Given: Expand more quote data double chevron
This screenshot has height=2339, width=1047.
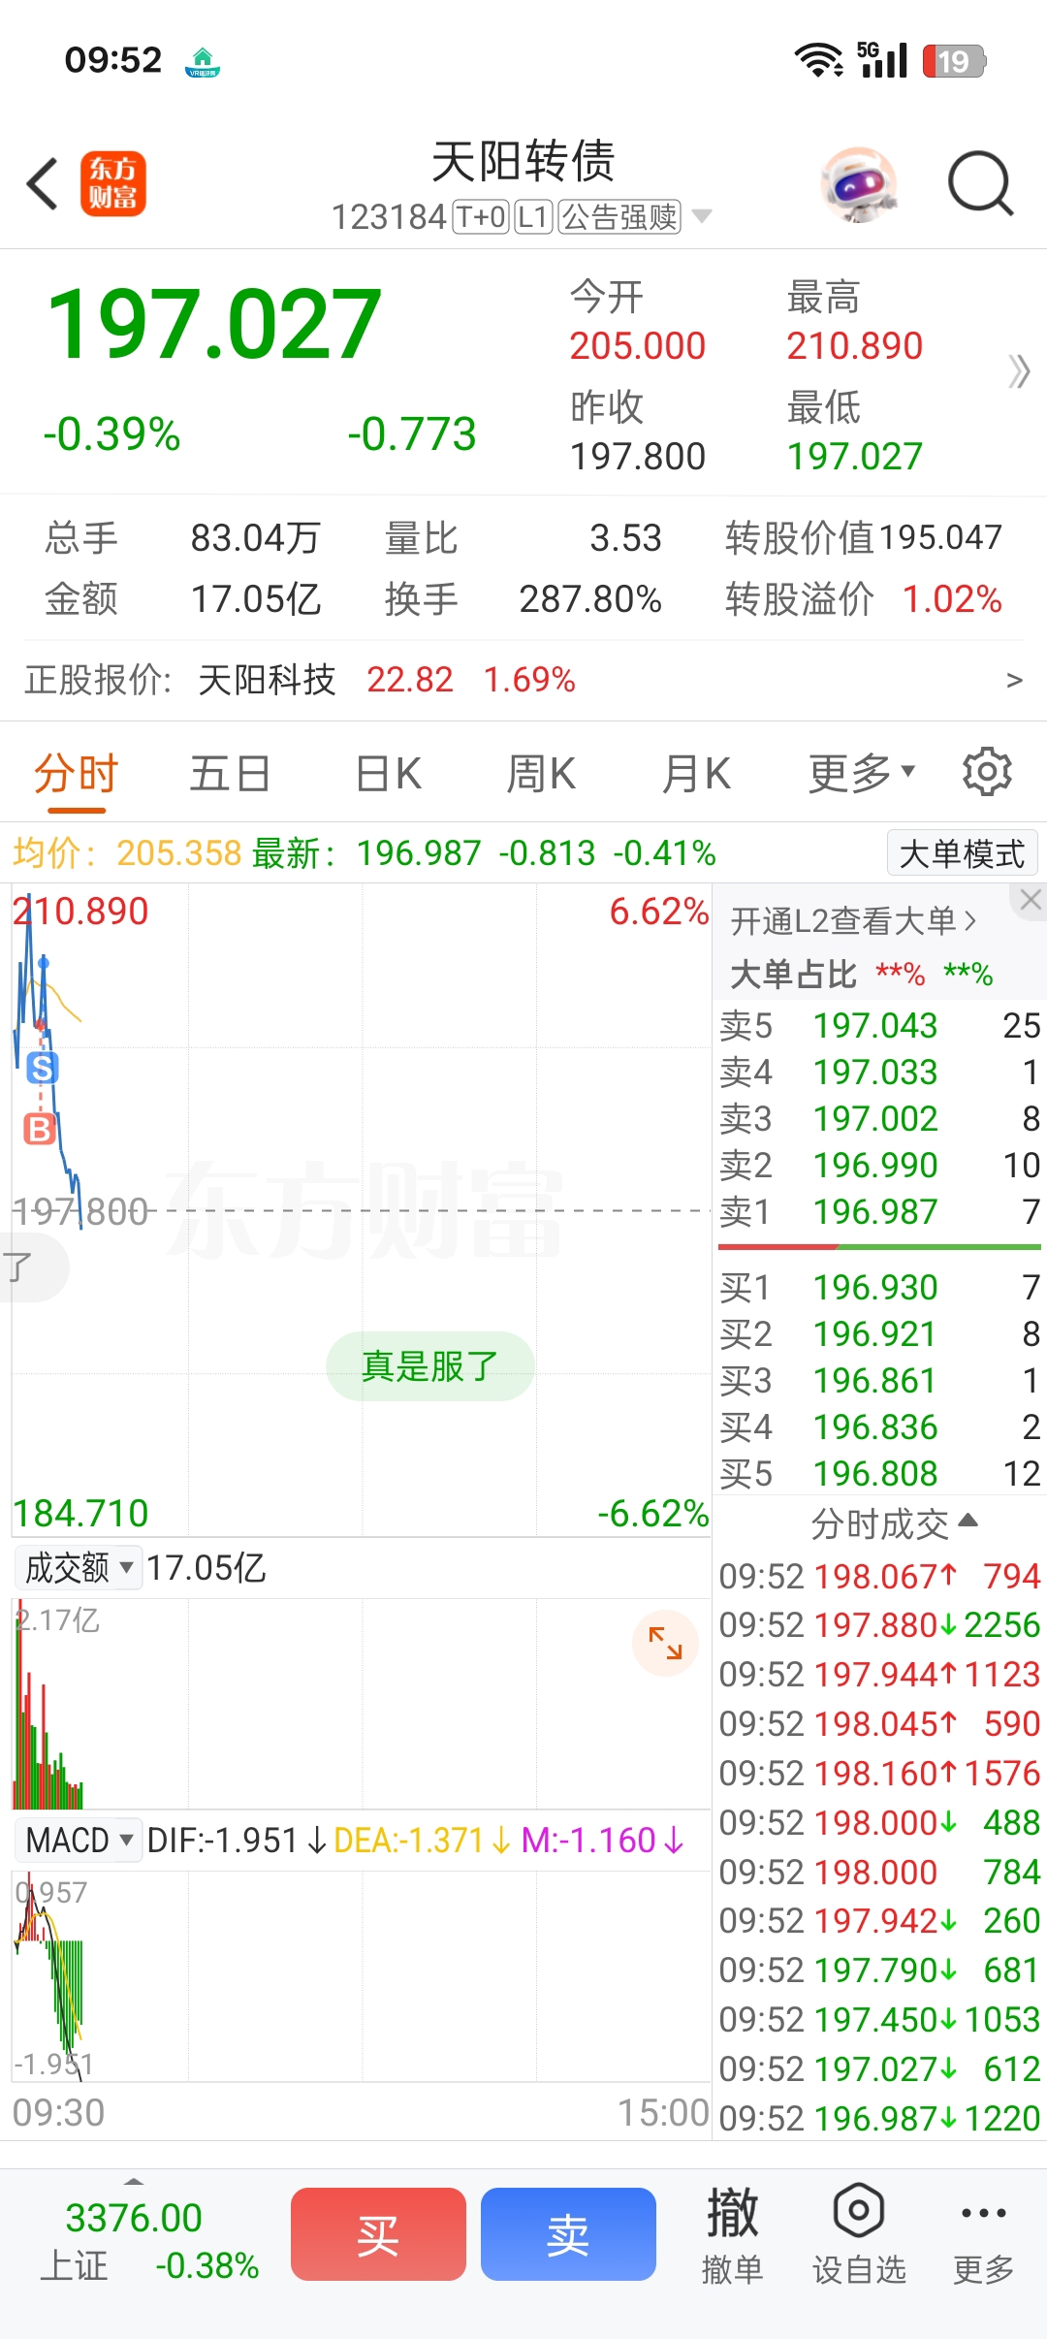Looking at the screenshot, I should (1018, 371).
